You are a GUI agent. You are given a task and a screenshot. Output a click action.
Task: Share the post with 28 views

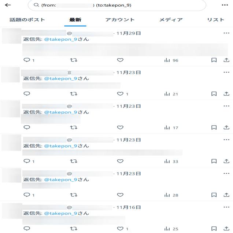[226, 195]
